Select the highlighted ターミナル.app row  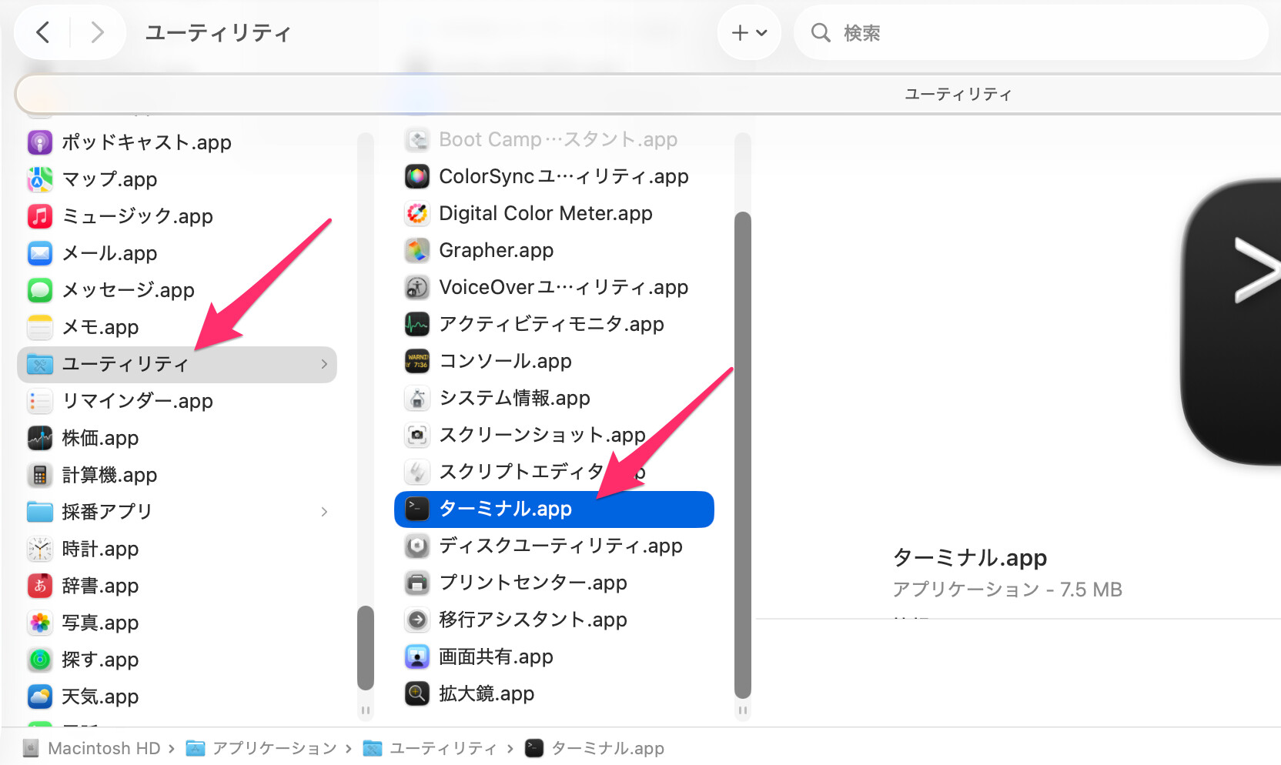click(x=554, y=509)
